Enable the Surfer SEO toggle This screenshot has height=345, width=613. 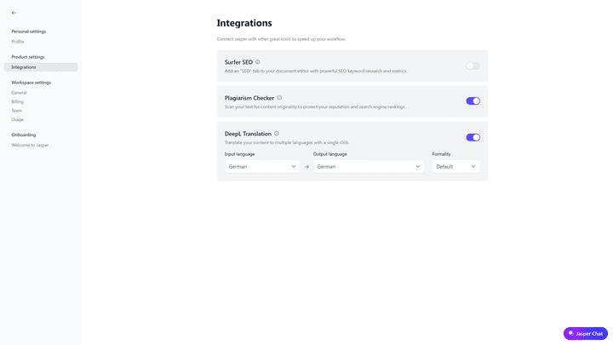point(473,66)
